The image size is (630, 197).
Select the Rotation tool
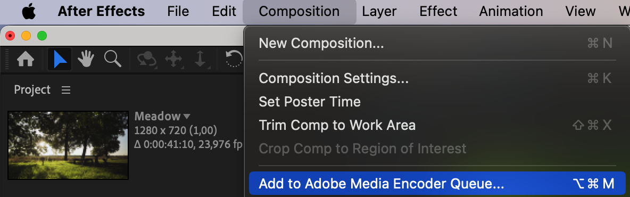(x=234, y=60)
